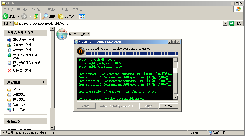Click 'Create folder' log line

click(x=125, y=74)
